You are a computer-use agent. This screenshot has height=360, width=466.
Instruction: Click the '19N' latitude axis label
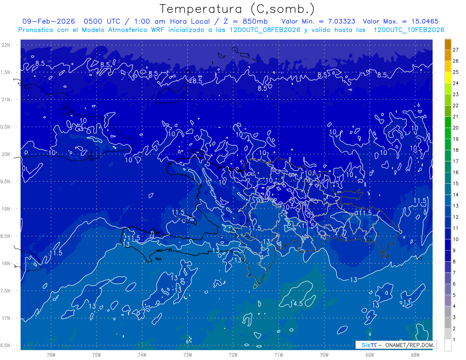[x=6, y=209]
